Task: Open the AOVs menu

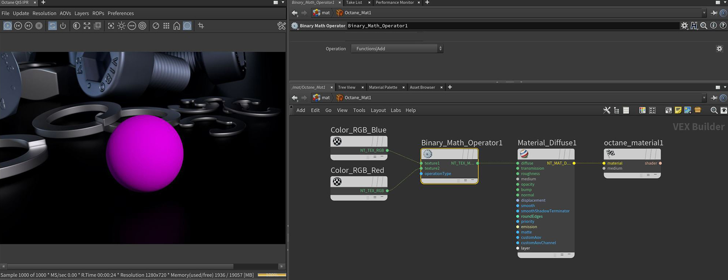Action: pyautogui.click(x=65, y=13)
